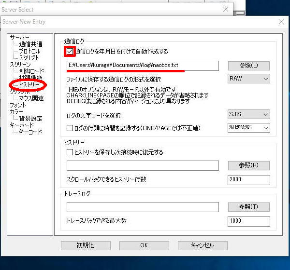Select ヒストリー in the settings tree

click(29, 85)
